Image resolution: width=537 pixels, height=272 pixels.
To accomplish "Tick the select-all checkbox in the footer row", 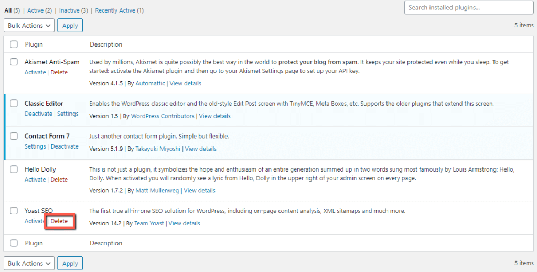I will pyautogui.click(x=14, y=243).
